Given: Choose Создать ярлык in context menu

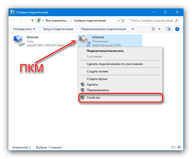Looking at the screenshot, I should click(97, 79).
